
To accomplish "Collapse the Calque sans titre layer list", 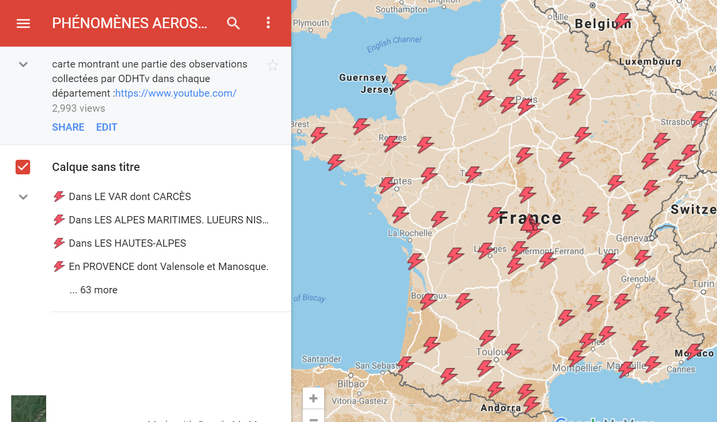I will (x=23, y=197).
